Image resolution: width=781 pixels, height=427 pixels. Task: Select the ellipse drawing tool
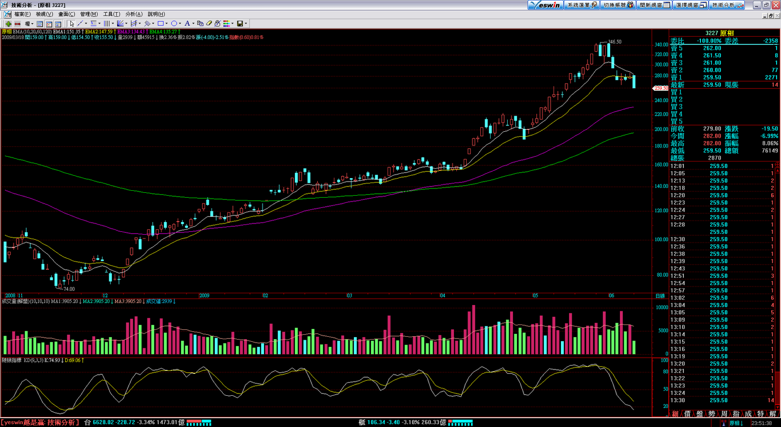174,23
